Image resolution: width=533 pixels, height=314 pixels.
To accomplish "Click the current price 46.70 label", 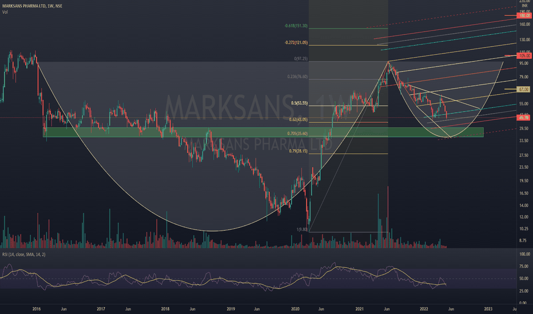I will pyautogui.click(x=523, y=118).
